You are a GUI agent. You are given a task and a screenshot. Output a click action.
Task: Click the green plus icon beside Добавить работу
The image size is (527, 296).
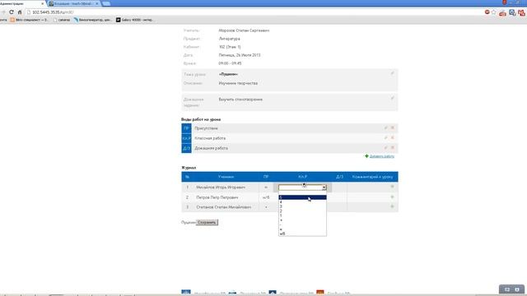tap(366, 156)
